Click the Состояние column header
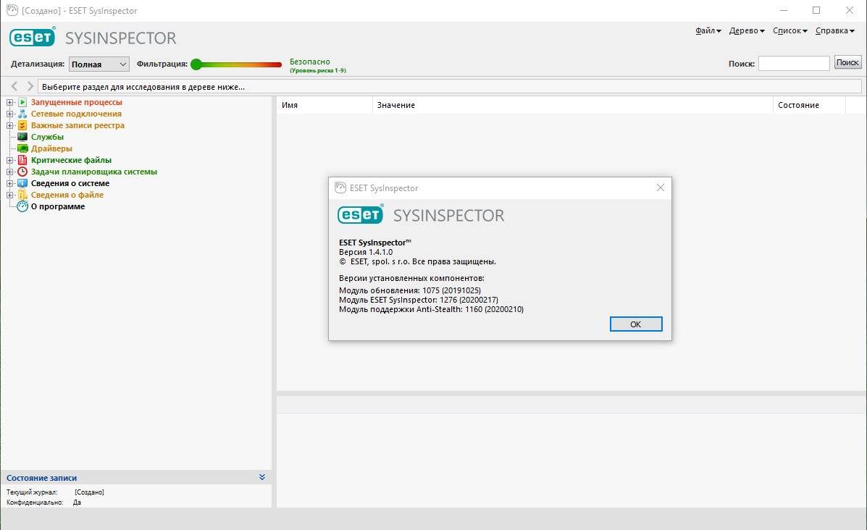Image resolution: width=867 pixels, height=530 pixels. (809, 105)
